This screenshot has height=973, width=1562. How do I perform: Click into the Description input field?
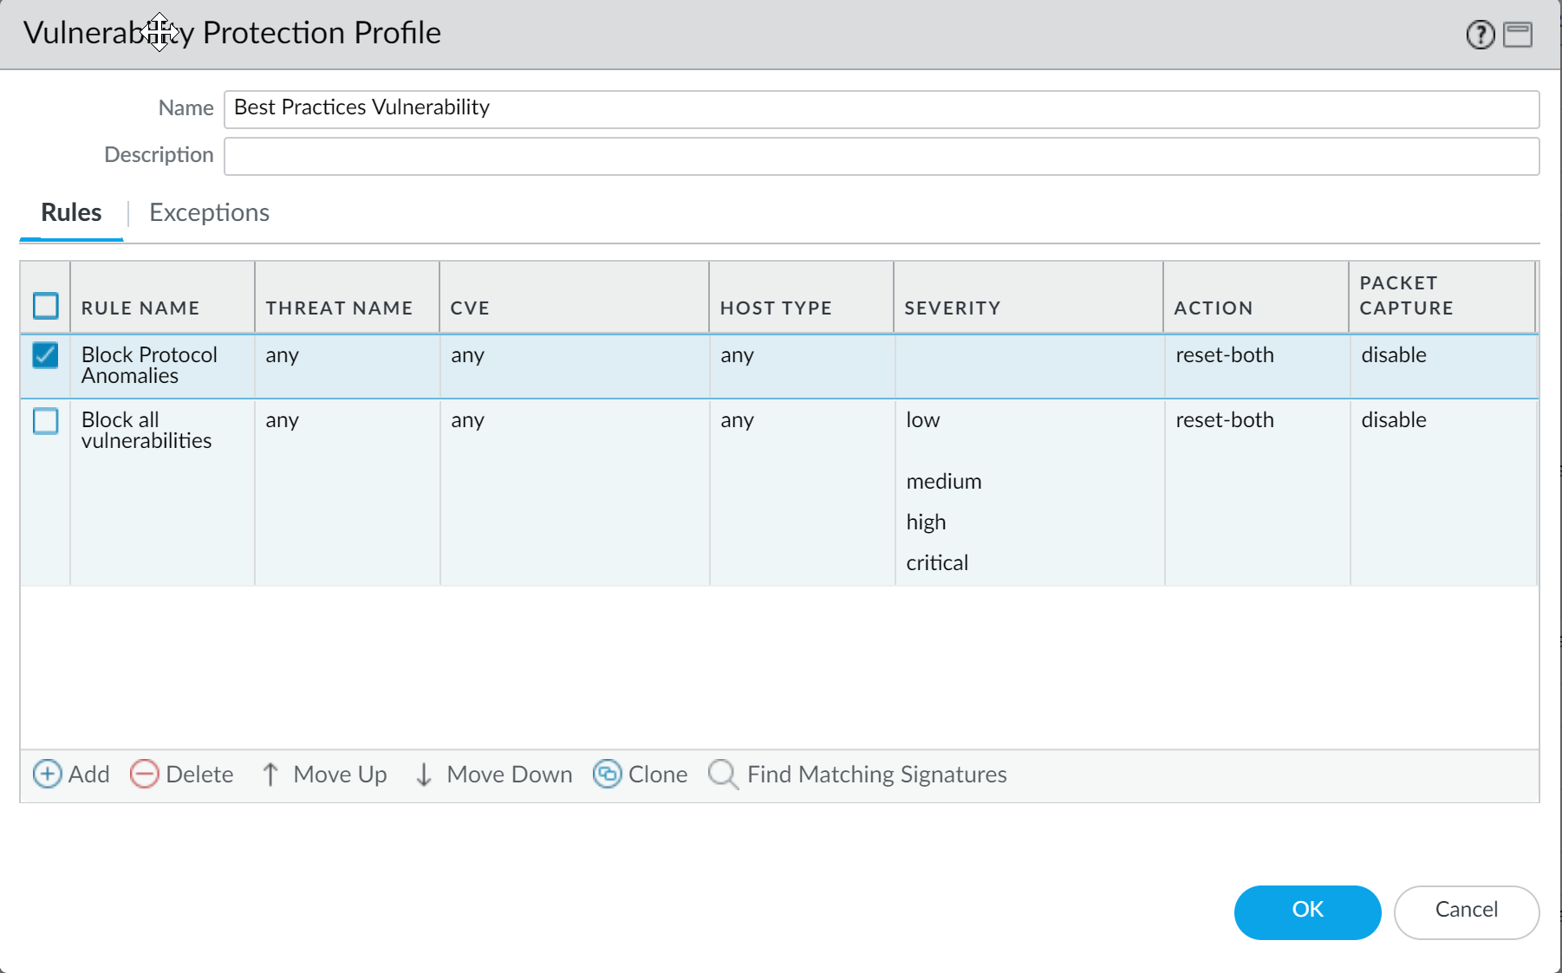(881, 156)
